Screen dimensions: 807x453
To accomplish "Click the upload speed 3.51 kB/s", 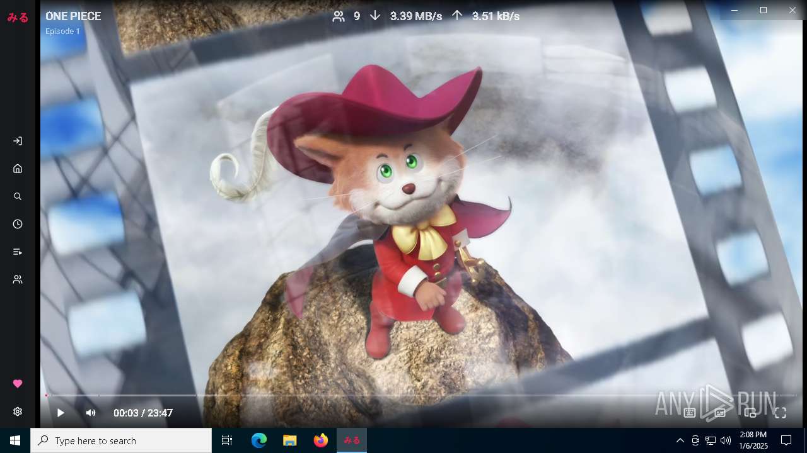I will [496, 16].
